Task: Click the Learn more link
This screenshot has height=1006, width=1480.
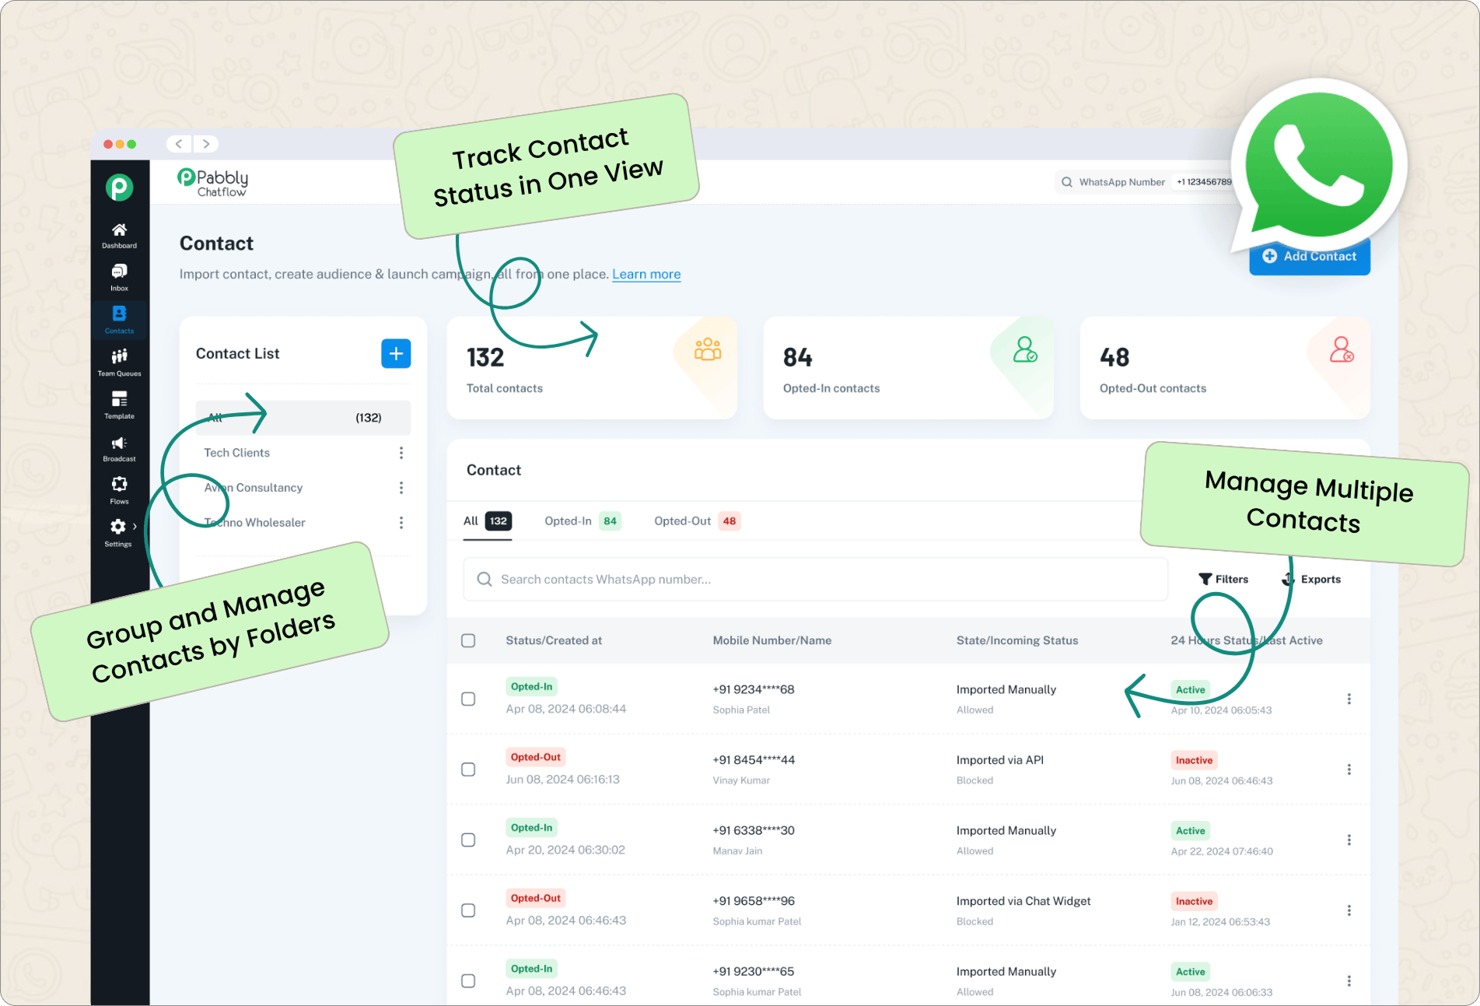Action: pos(646,274)
